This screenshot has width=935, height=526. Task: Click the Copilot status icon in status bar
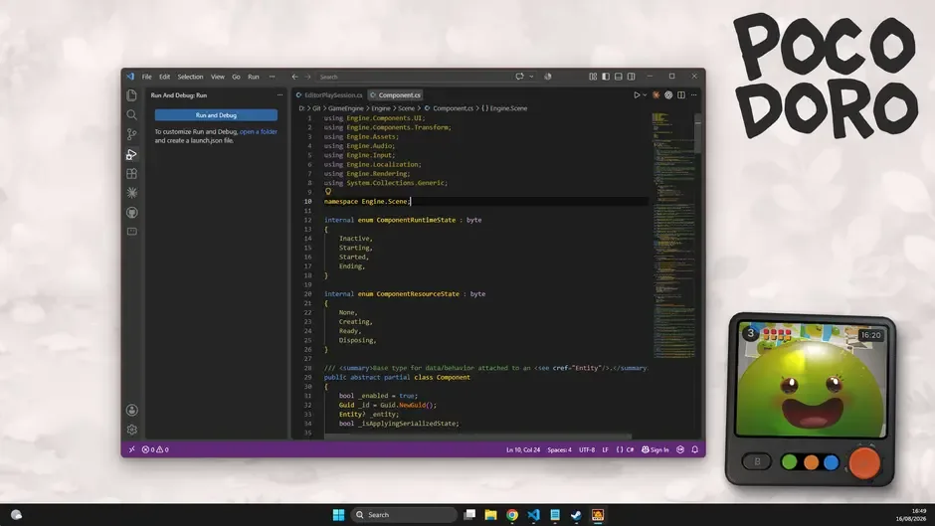[x=680, y=449]
